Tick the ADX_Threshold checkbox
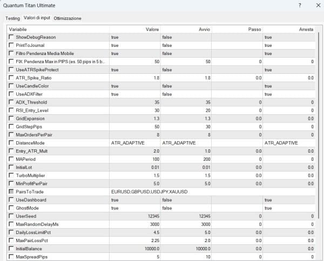324x261 pixels. pos(11,102)
